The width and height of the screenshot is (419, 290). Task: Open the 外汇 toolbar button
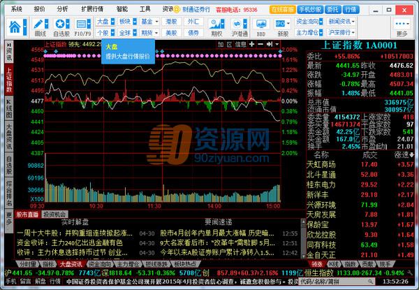pos(193,22)
